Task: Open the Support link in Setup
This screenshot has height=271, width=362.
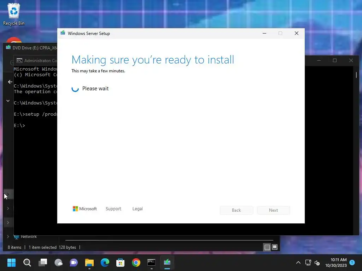Action: [113, 209]
